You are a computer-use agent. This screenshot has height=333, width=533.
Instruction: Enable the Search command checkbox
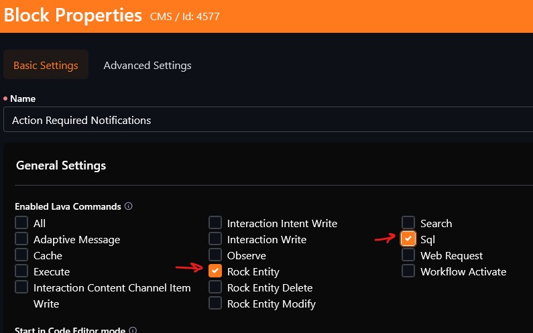coord(408,223)
